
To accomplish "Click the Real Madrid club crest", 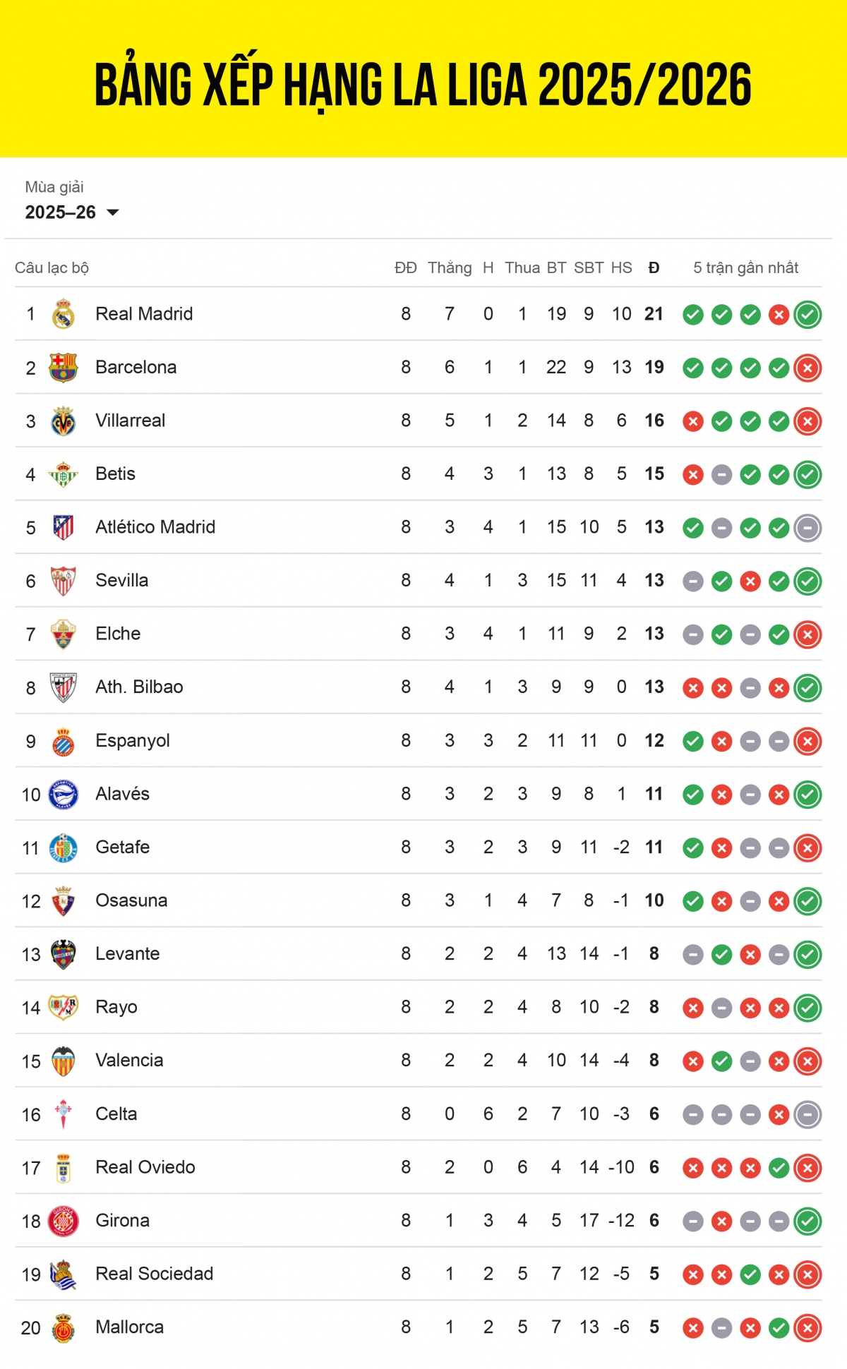I will [64, 314].
